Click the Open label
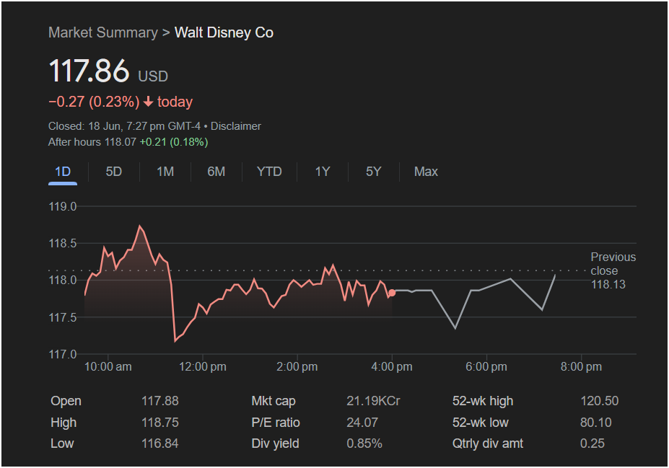This screenshot has width=669, height=468. coord(66,401)
